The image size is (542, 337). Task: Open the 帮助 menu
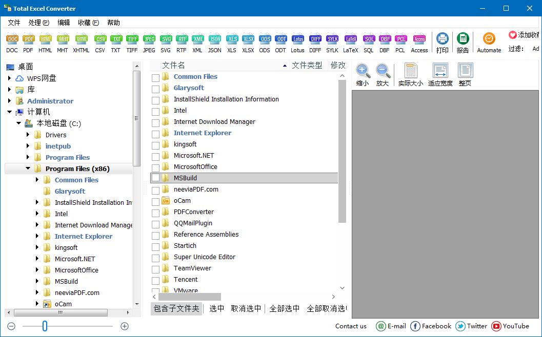pos(113,23)
